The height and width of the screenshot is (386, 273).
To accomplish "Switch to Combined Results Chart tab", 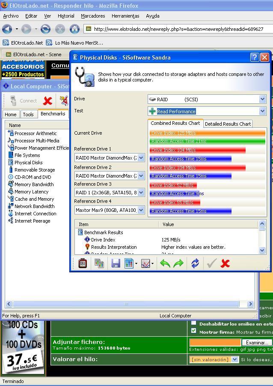I will tap(175, 123).
